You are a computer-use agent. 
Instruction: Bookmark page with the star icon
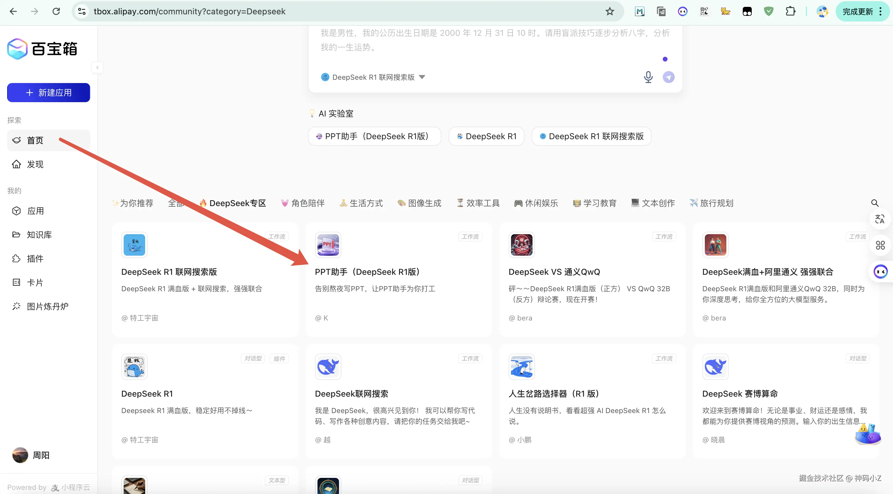pyautogui.click(x=610, y=11)
